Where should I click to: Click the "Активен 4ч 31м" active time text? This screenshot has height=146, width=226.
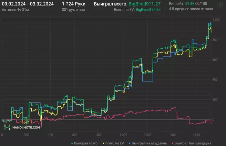pos(15,10)
